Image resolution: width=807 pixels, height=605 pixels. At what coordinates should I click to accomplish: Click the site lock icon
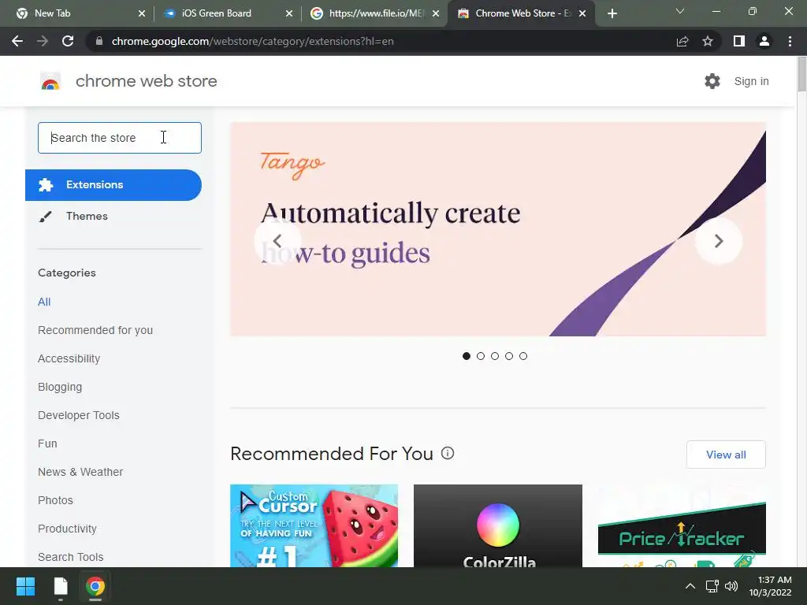pos(99,41)
